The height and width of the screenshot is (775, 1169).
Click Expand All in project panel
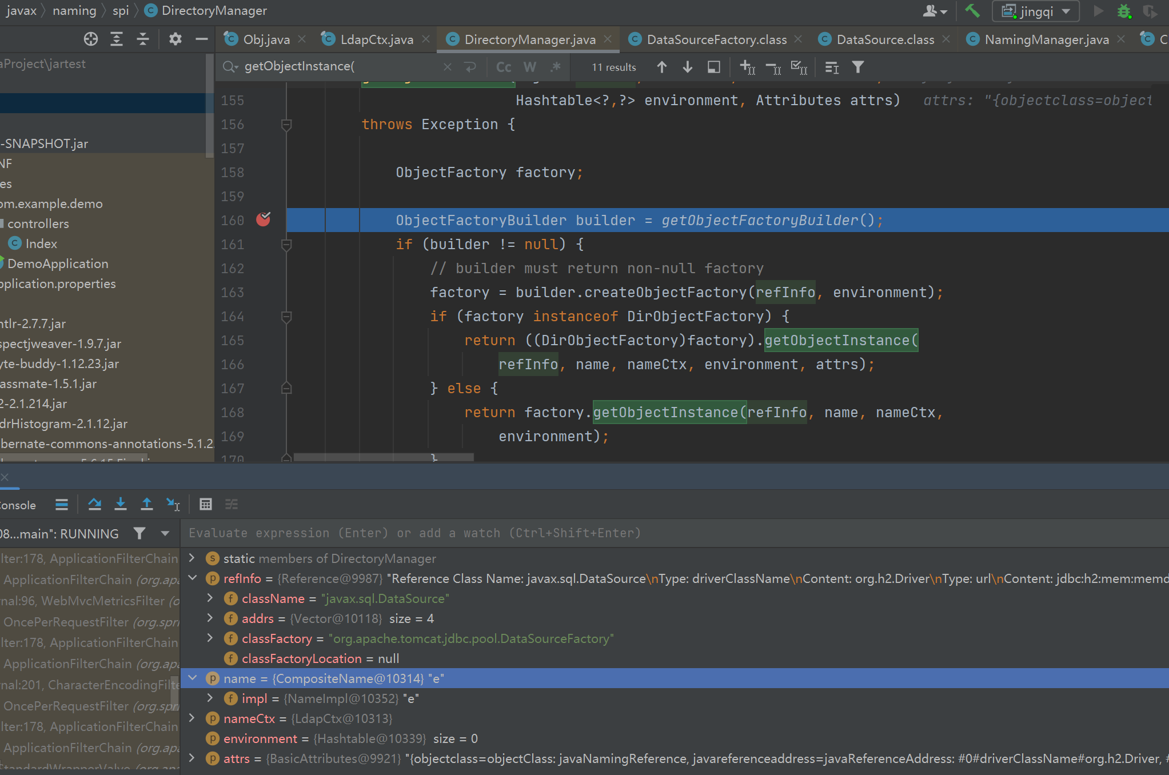click(x=117, y=39)
